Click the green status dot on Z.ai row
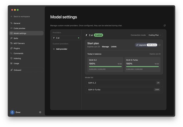This screenshot has width=183, height=127. click(x=79, y=38)
